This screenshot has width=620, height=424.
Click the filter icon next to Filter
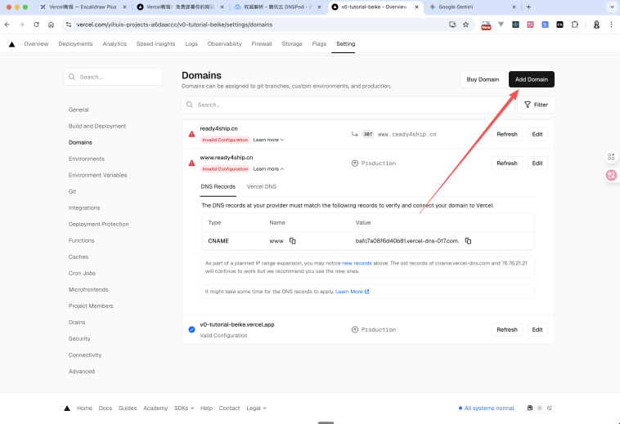click(527, 105)
